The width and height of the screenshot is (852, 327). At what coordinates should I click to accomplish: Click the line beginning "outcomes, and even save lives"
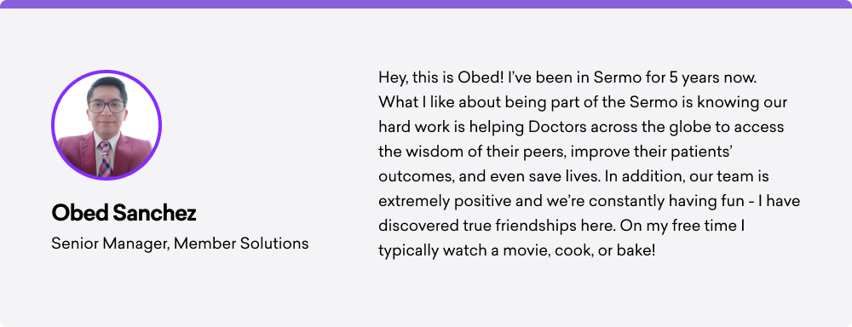coord(573,176)
